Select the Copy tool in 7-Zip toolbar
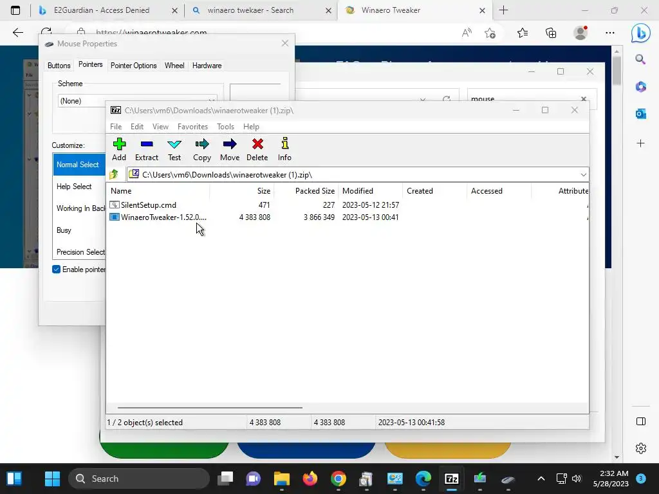Screen dimensions: 659x494 coord(201,149)
